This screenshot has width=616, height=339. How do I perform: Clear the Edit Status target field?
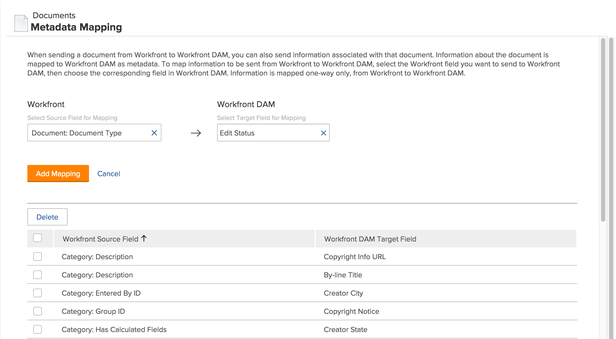323,133
